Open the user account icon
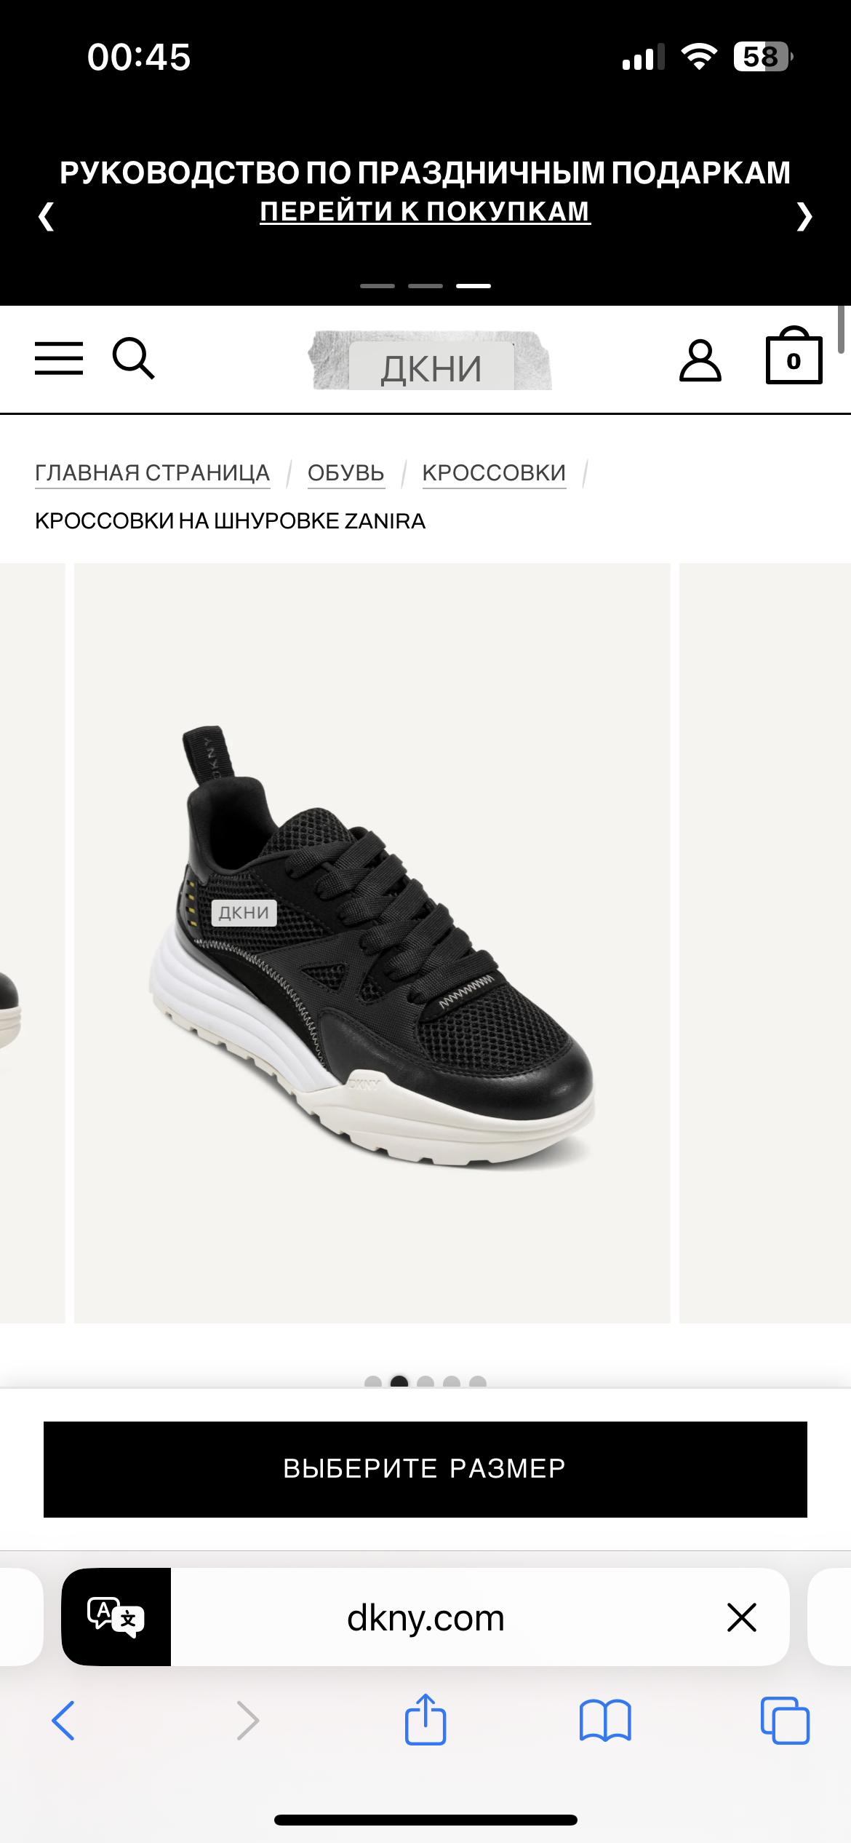Screen dimensions: 851x1843 pos(700,360)
